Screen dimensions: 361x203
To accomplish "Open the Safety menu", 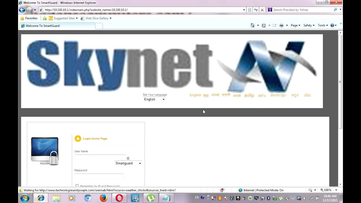I will pos(309,25).
